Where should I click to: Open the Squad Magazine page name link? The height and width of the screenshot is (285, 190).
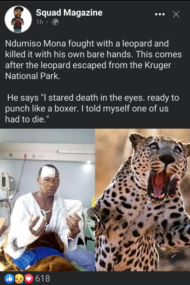click(x=69, y=12)
